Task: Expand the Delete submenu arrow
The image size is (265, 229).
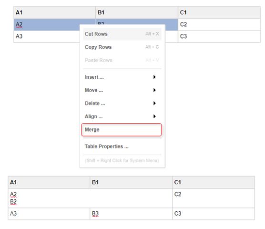Action: pos(154,104)
